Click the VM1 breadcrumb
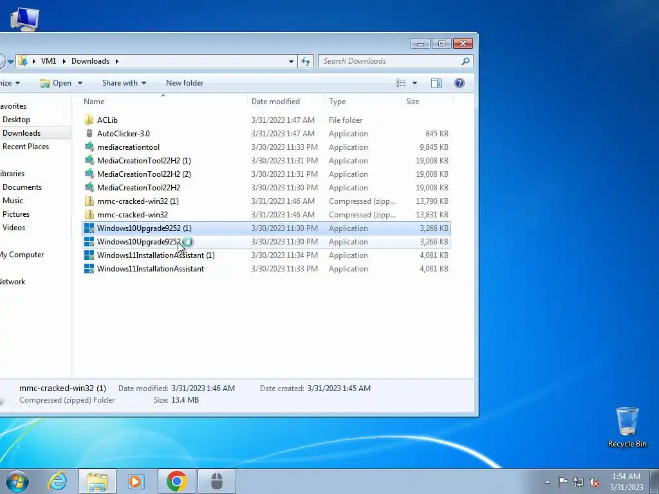Screen dimensions: 659x494 tap(49, 61)
